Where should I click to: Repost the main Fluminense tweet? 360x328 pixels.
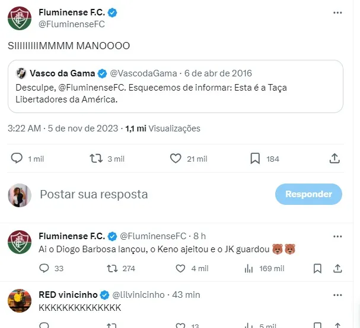(95, 159)
